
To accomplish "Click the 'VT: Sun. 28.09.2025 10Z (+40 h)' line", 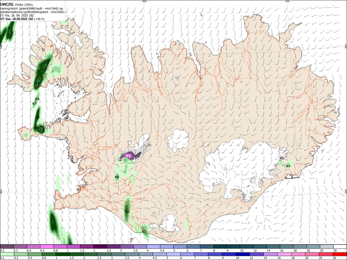I will [x=22, y=19].
